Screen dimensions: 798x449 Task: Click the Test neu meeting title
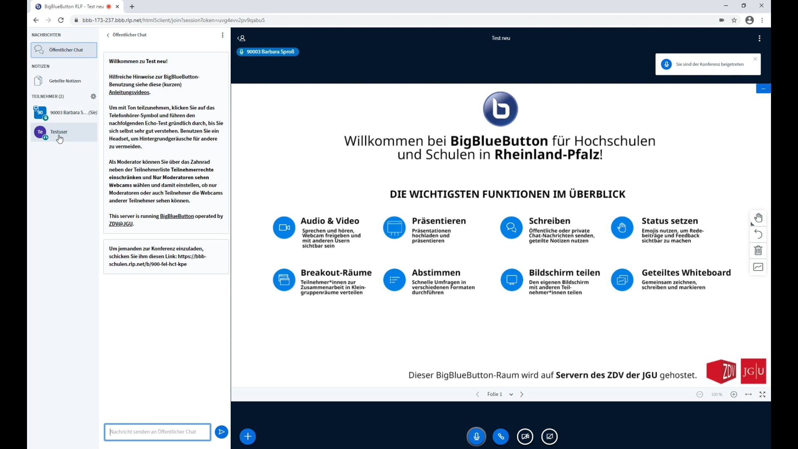coord(501,38)
